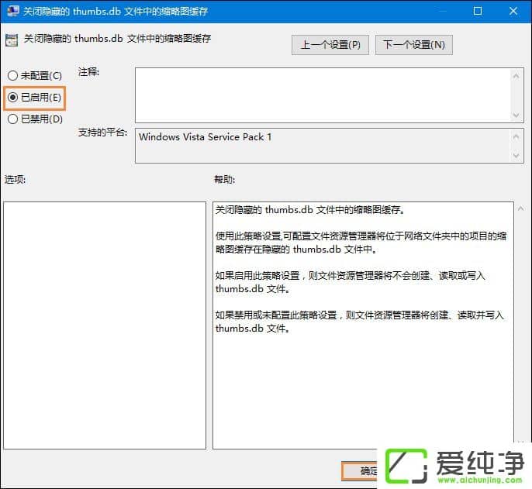Click the 支持的平台: label

(x=103, y=133)
